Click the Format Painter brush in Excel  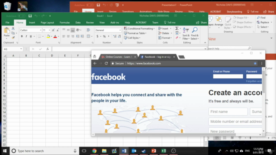[13, 37]
